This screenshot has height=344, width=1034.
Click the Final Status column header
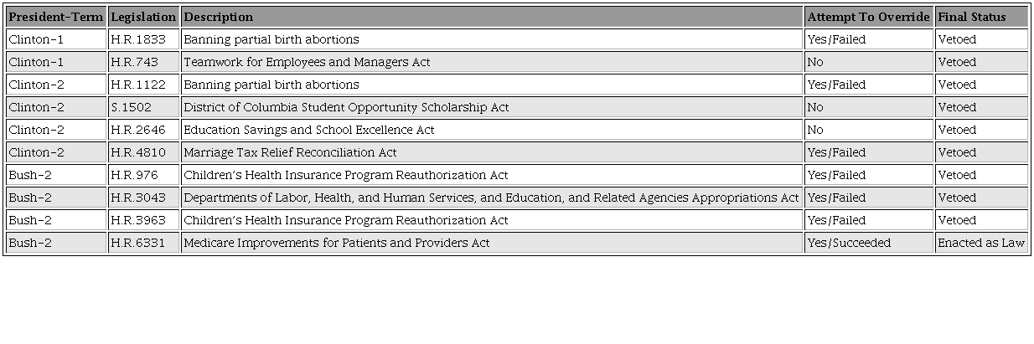tap(971, 17)
